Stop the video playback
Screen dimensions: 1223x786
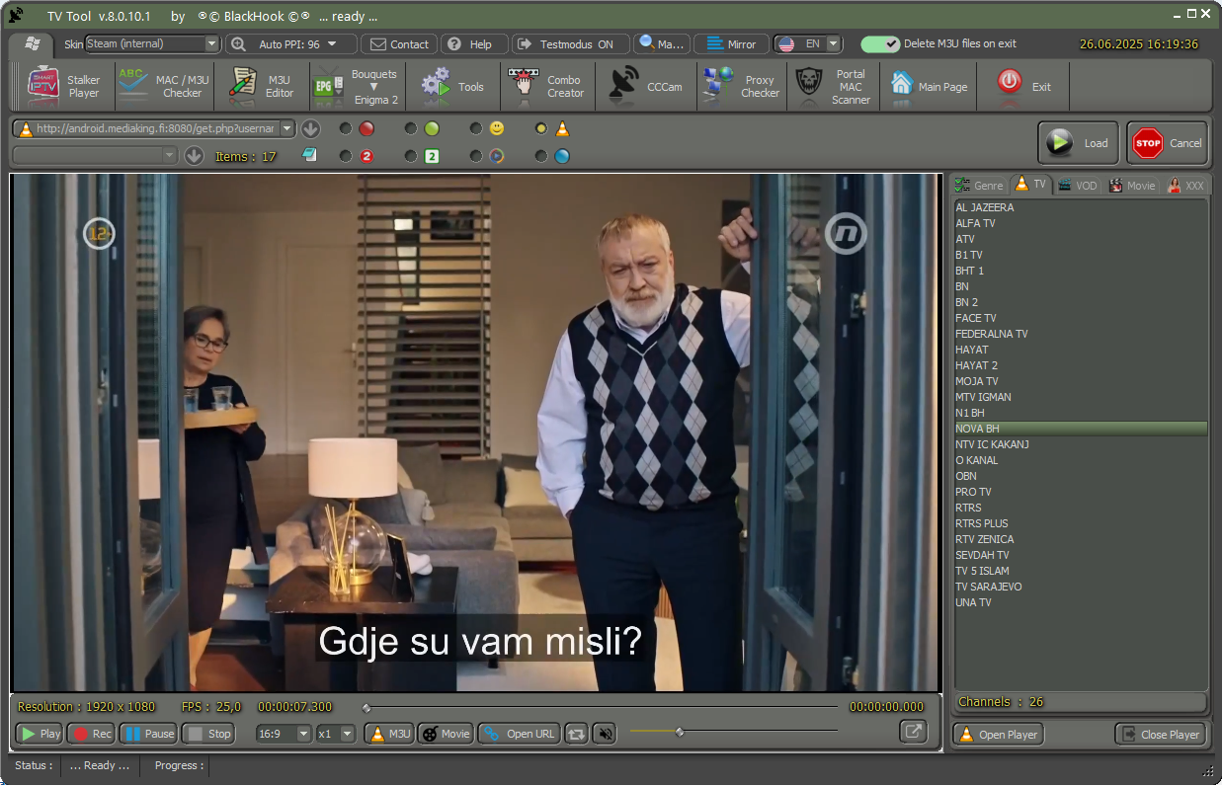coord(208,734)
